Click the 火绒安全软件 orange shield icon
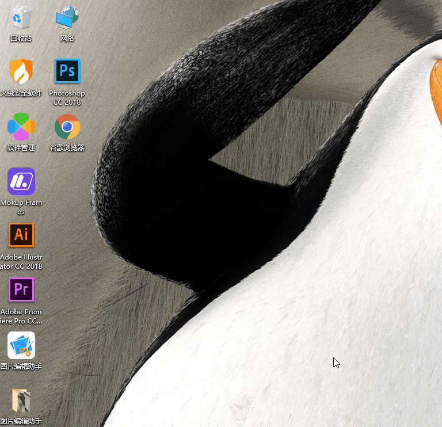 (21, 71)
